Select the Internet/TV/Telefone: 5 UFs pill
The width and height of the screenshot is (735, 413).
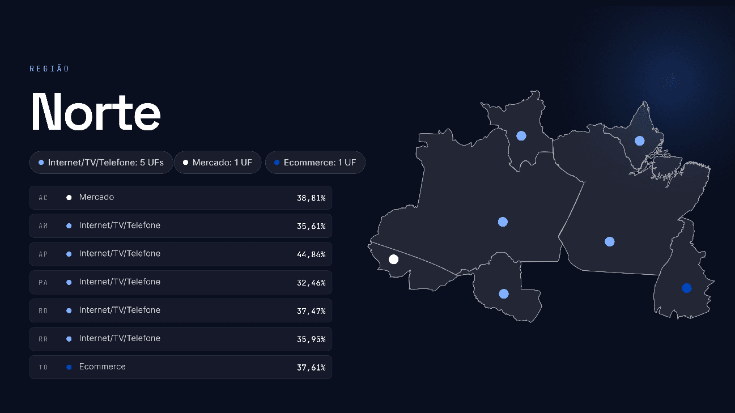pos(101,163)
